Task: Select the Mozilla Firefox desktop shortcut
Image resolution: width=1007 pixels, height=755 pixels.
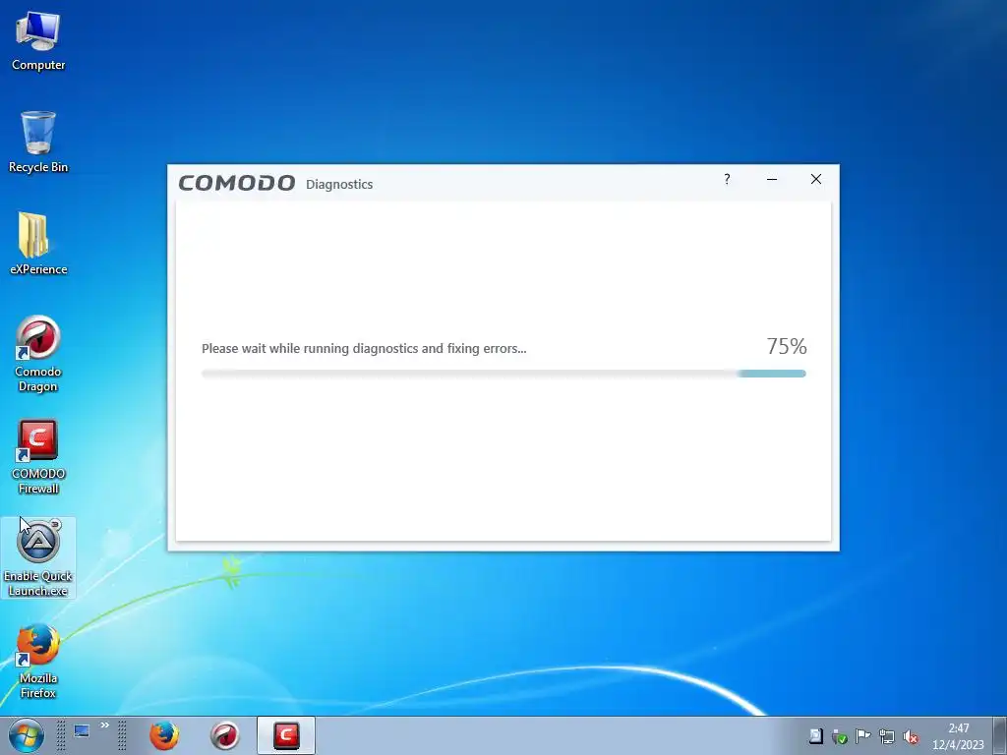Action: [x=38, y=661]
